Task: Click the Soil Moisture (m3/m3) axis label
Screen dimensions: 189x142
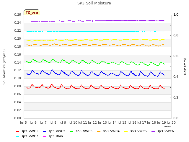Action: [x=4, y=67]
